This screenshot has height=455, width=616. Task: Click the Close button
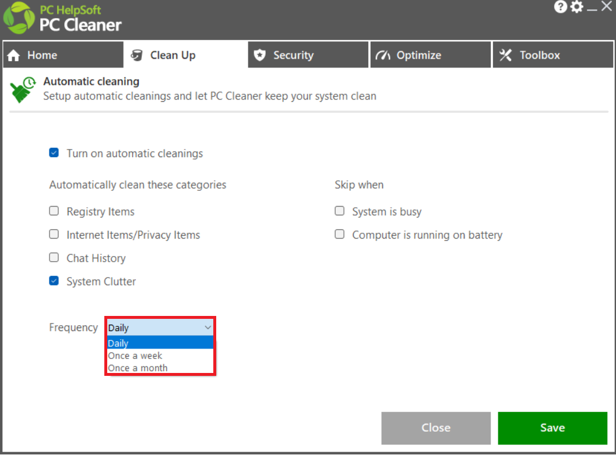(x=436, y=428)
